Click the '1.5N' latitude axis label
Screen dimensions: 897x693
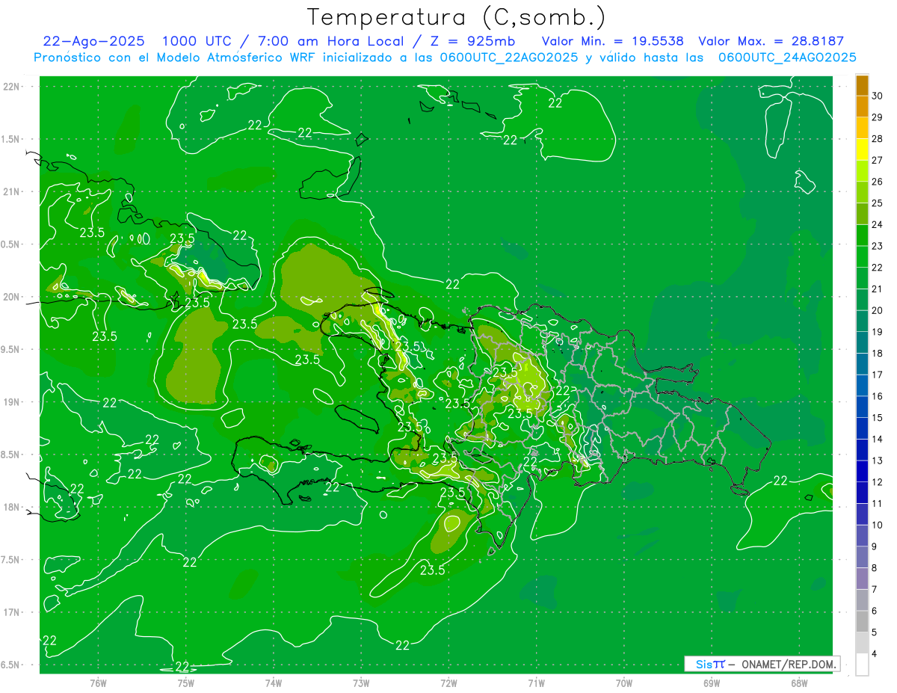click(11, 139)
